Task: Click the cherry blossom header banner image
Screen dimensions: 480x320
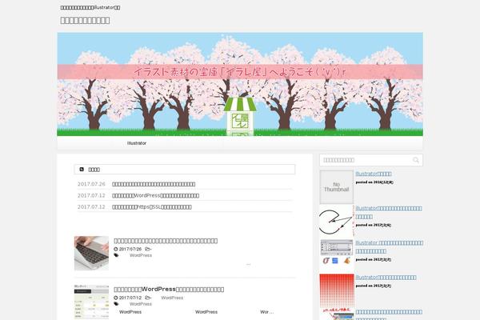Action: point(240,84)
